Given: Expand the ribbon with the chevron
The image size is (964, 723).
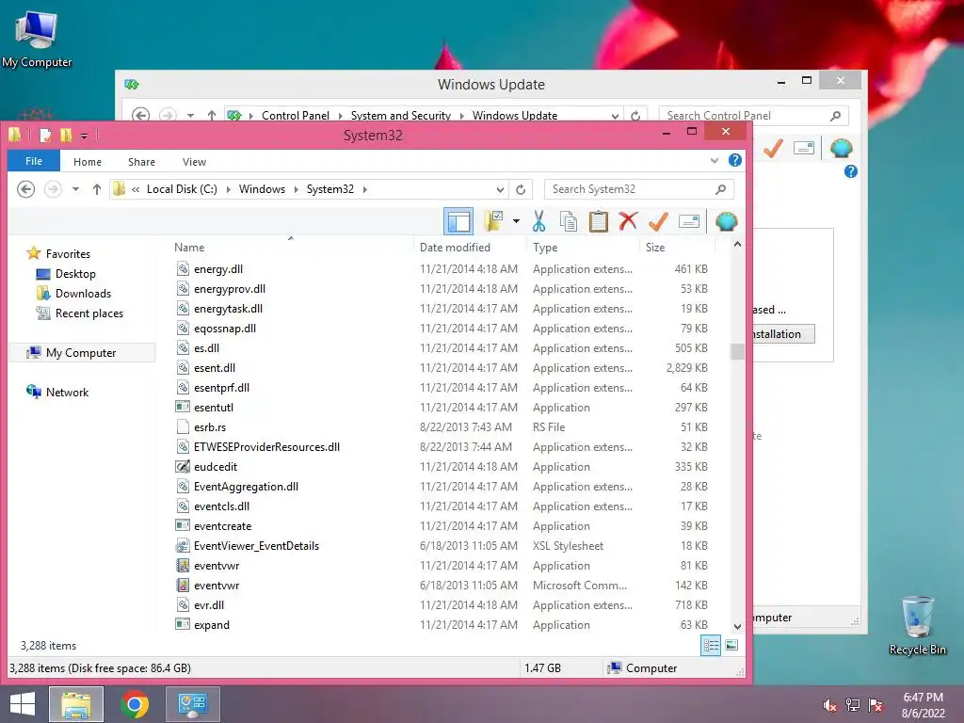Looking at the screenshot, I should pos(715,161).
